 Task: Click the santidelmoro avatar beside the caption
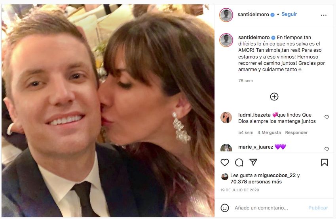pyautogui.click(x=226, y=40)
